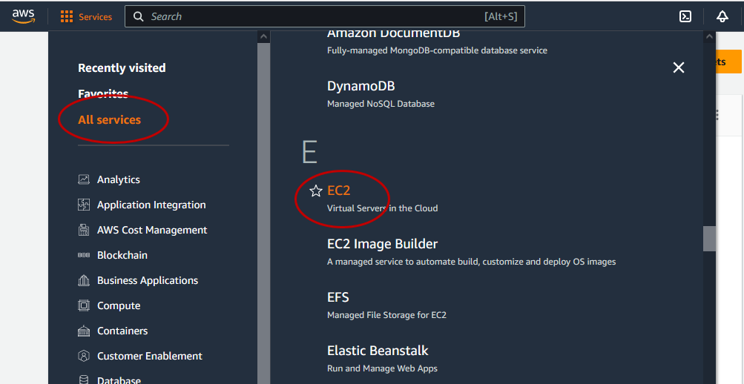Click the services list scrollbar thumb
Image resolution: width=744 pixels, height=384 pixels.
coord(709,239)
